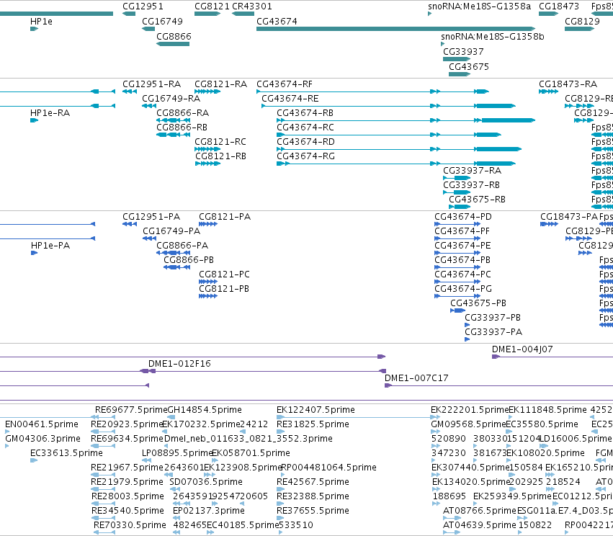Open the CG43674-RD transcript label
The width and height of the screenshot is (613, 536).
click(x=305, y=142)
